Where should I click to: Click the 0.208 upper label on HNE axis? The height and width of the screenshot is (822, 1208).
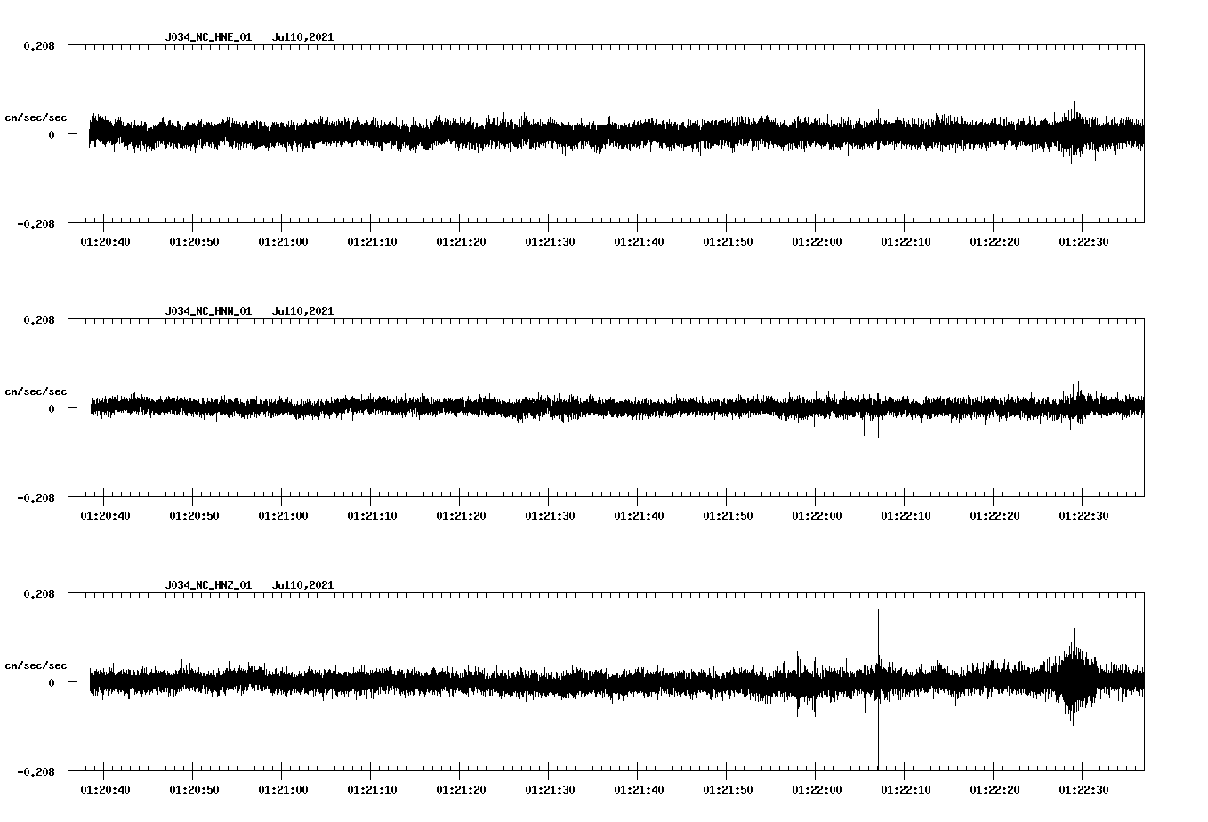(38, 45)
